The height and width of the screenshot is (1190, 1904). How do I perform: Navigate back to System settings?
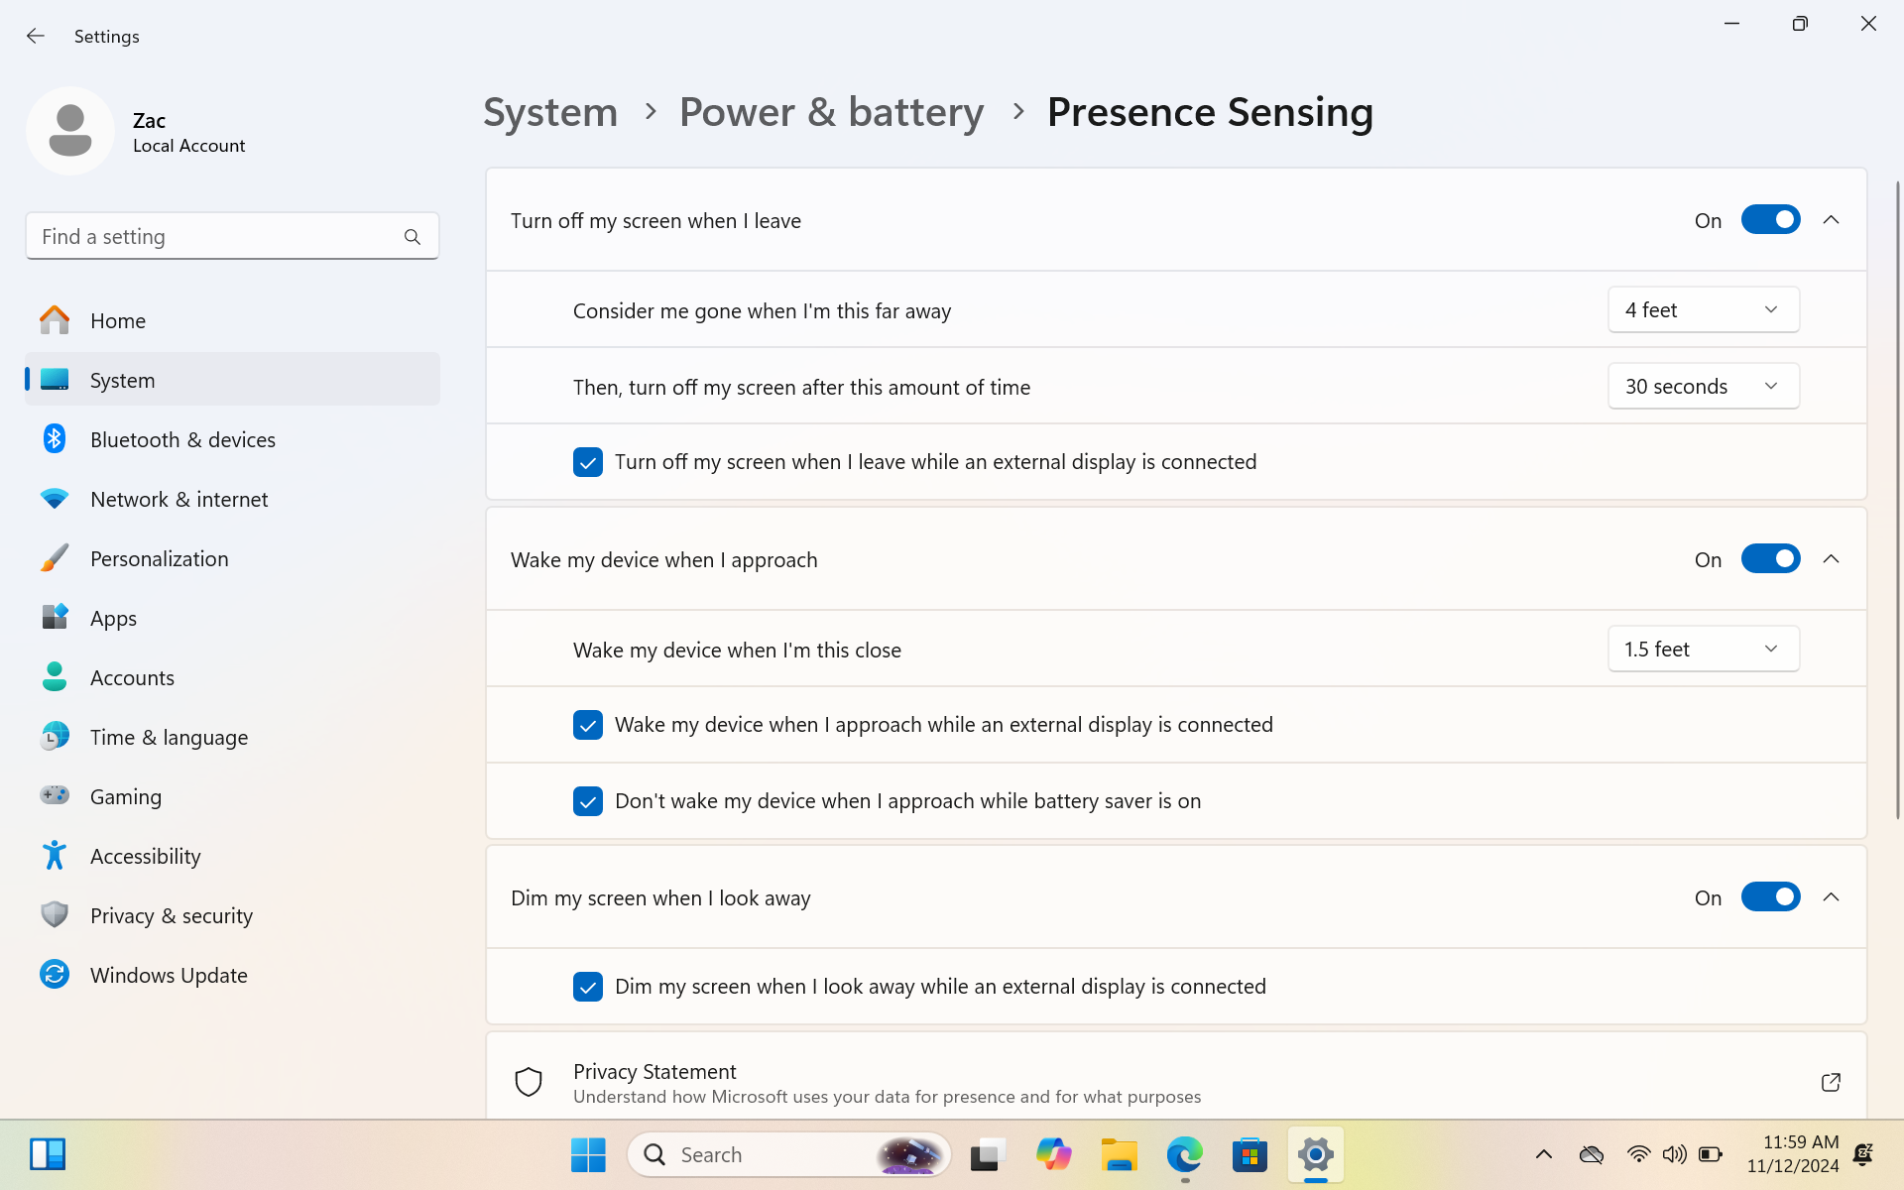click(x=549, y=110)
